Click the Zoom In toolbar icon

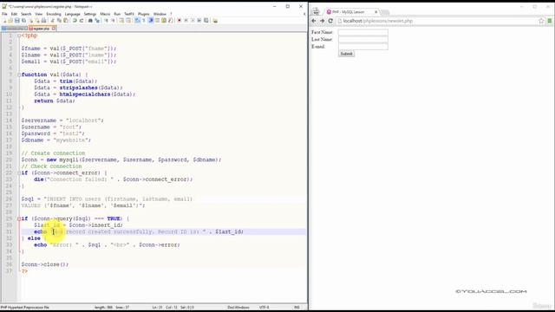pos(106,21)
